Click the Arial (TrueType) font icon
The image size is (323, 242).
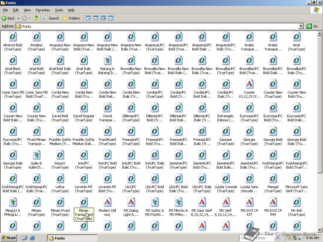[297, 37]
